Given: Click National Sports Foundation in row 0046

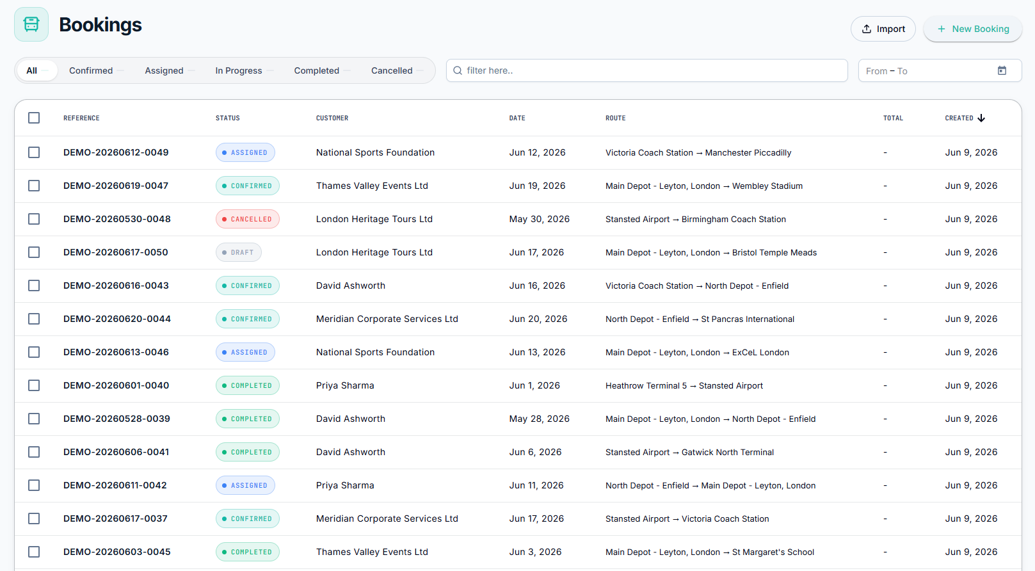Looking at the screenshot, I should (x=375, y=352).
